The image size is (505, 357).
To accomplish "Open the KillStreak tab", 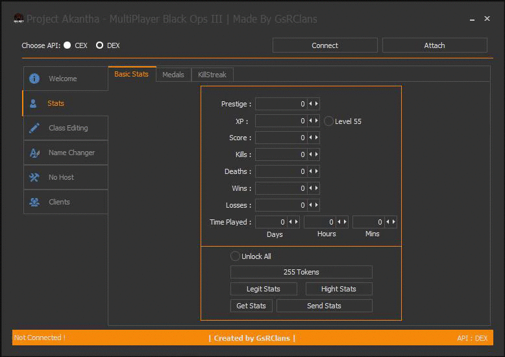I will [212, 75].
